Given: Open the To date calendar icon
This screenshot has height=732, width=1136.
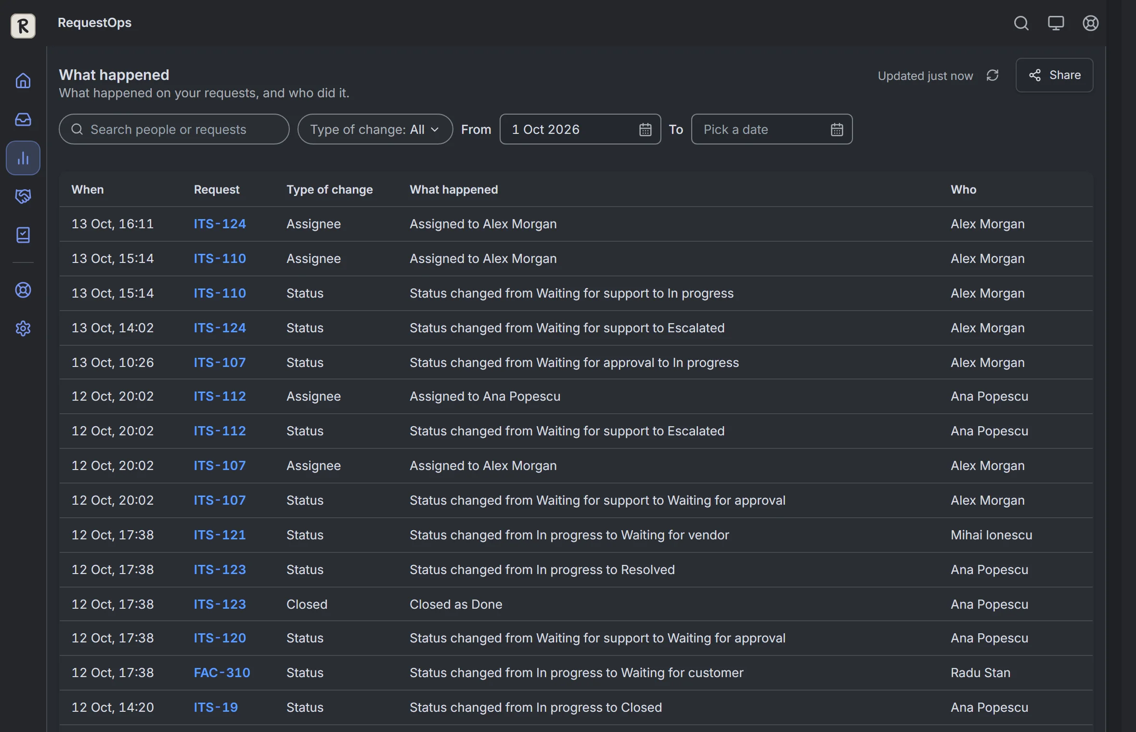Looking at the screenshot, I should coord(837,130).
